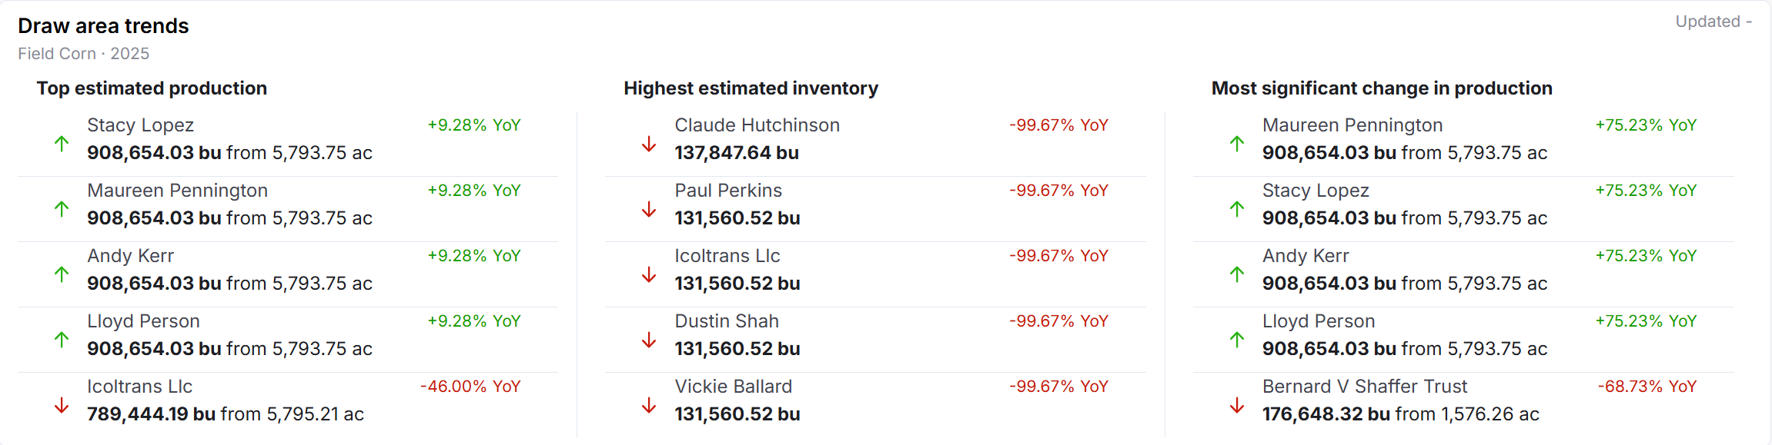Click the Updated timestamp label
Image resolution: width=1772 pixels, height=445 pixels.
[1713, 22]
